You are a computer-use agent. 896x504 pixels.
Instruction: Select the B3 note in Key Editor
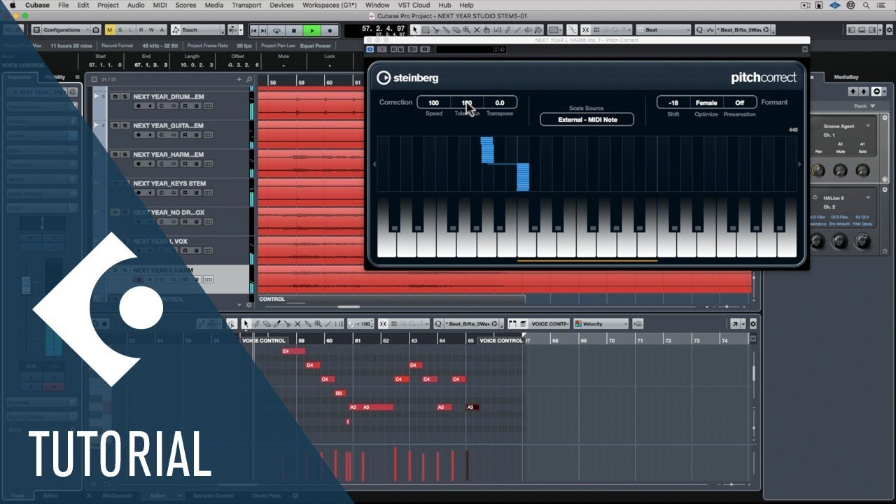[340, 393]
